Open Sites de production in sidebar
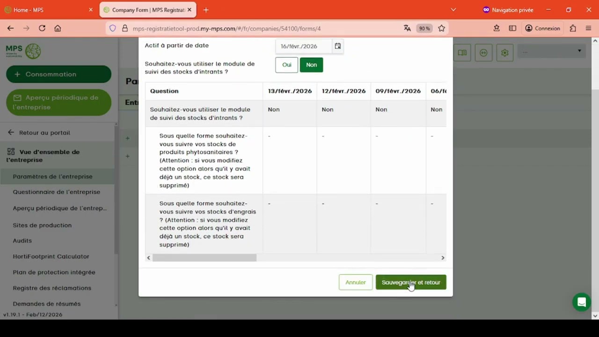 coord(42,225)
